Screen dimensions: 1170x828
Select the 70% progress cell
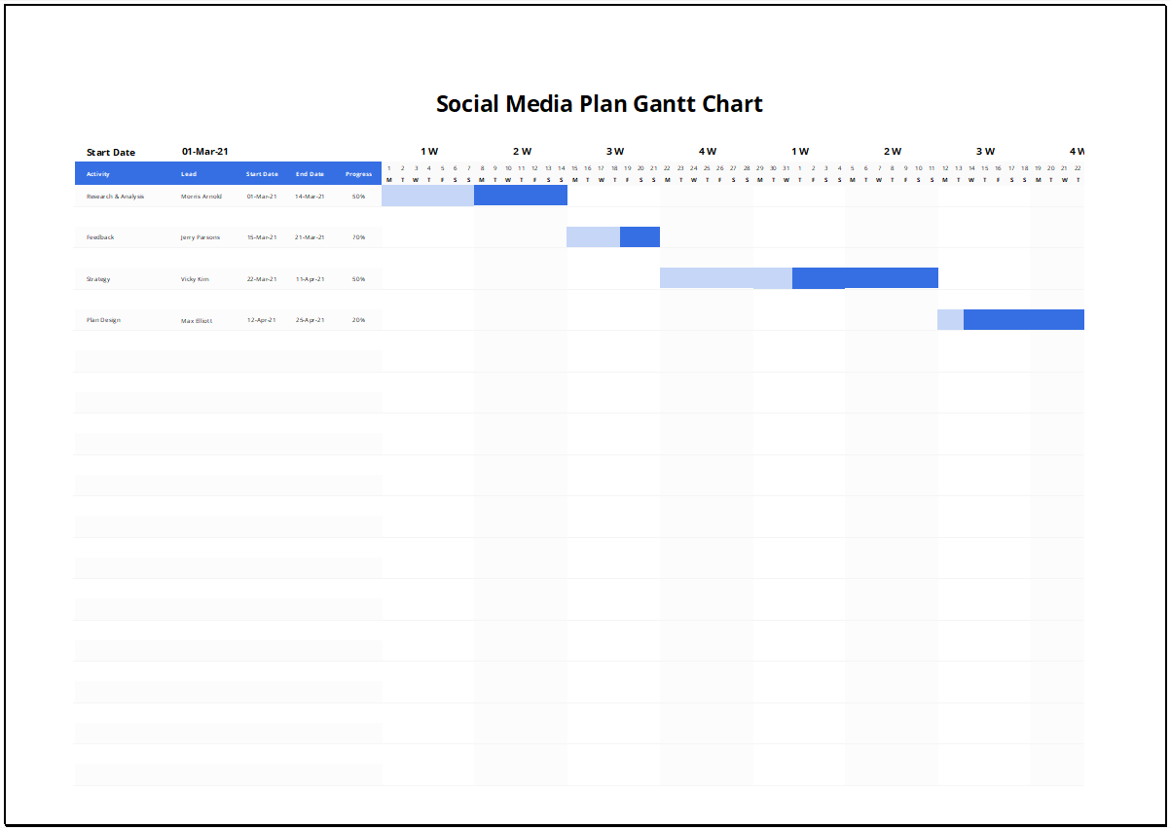[x=358, y=237]
